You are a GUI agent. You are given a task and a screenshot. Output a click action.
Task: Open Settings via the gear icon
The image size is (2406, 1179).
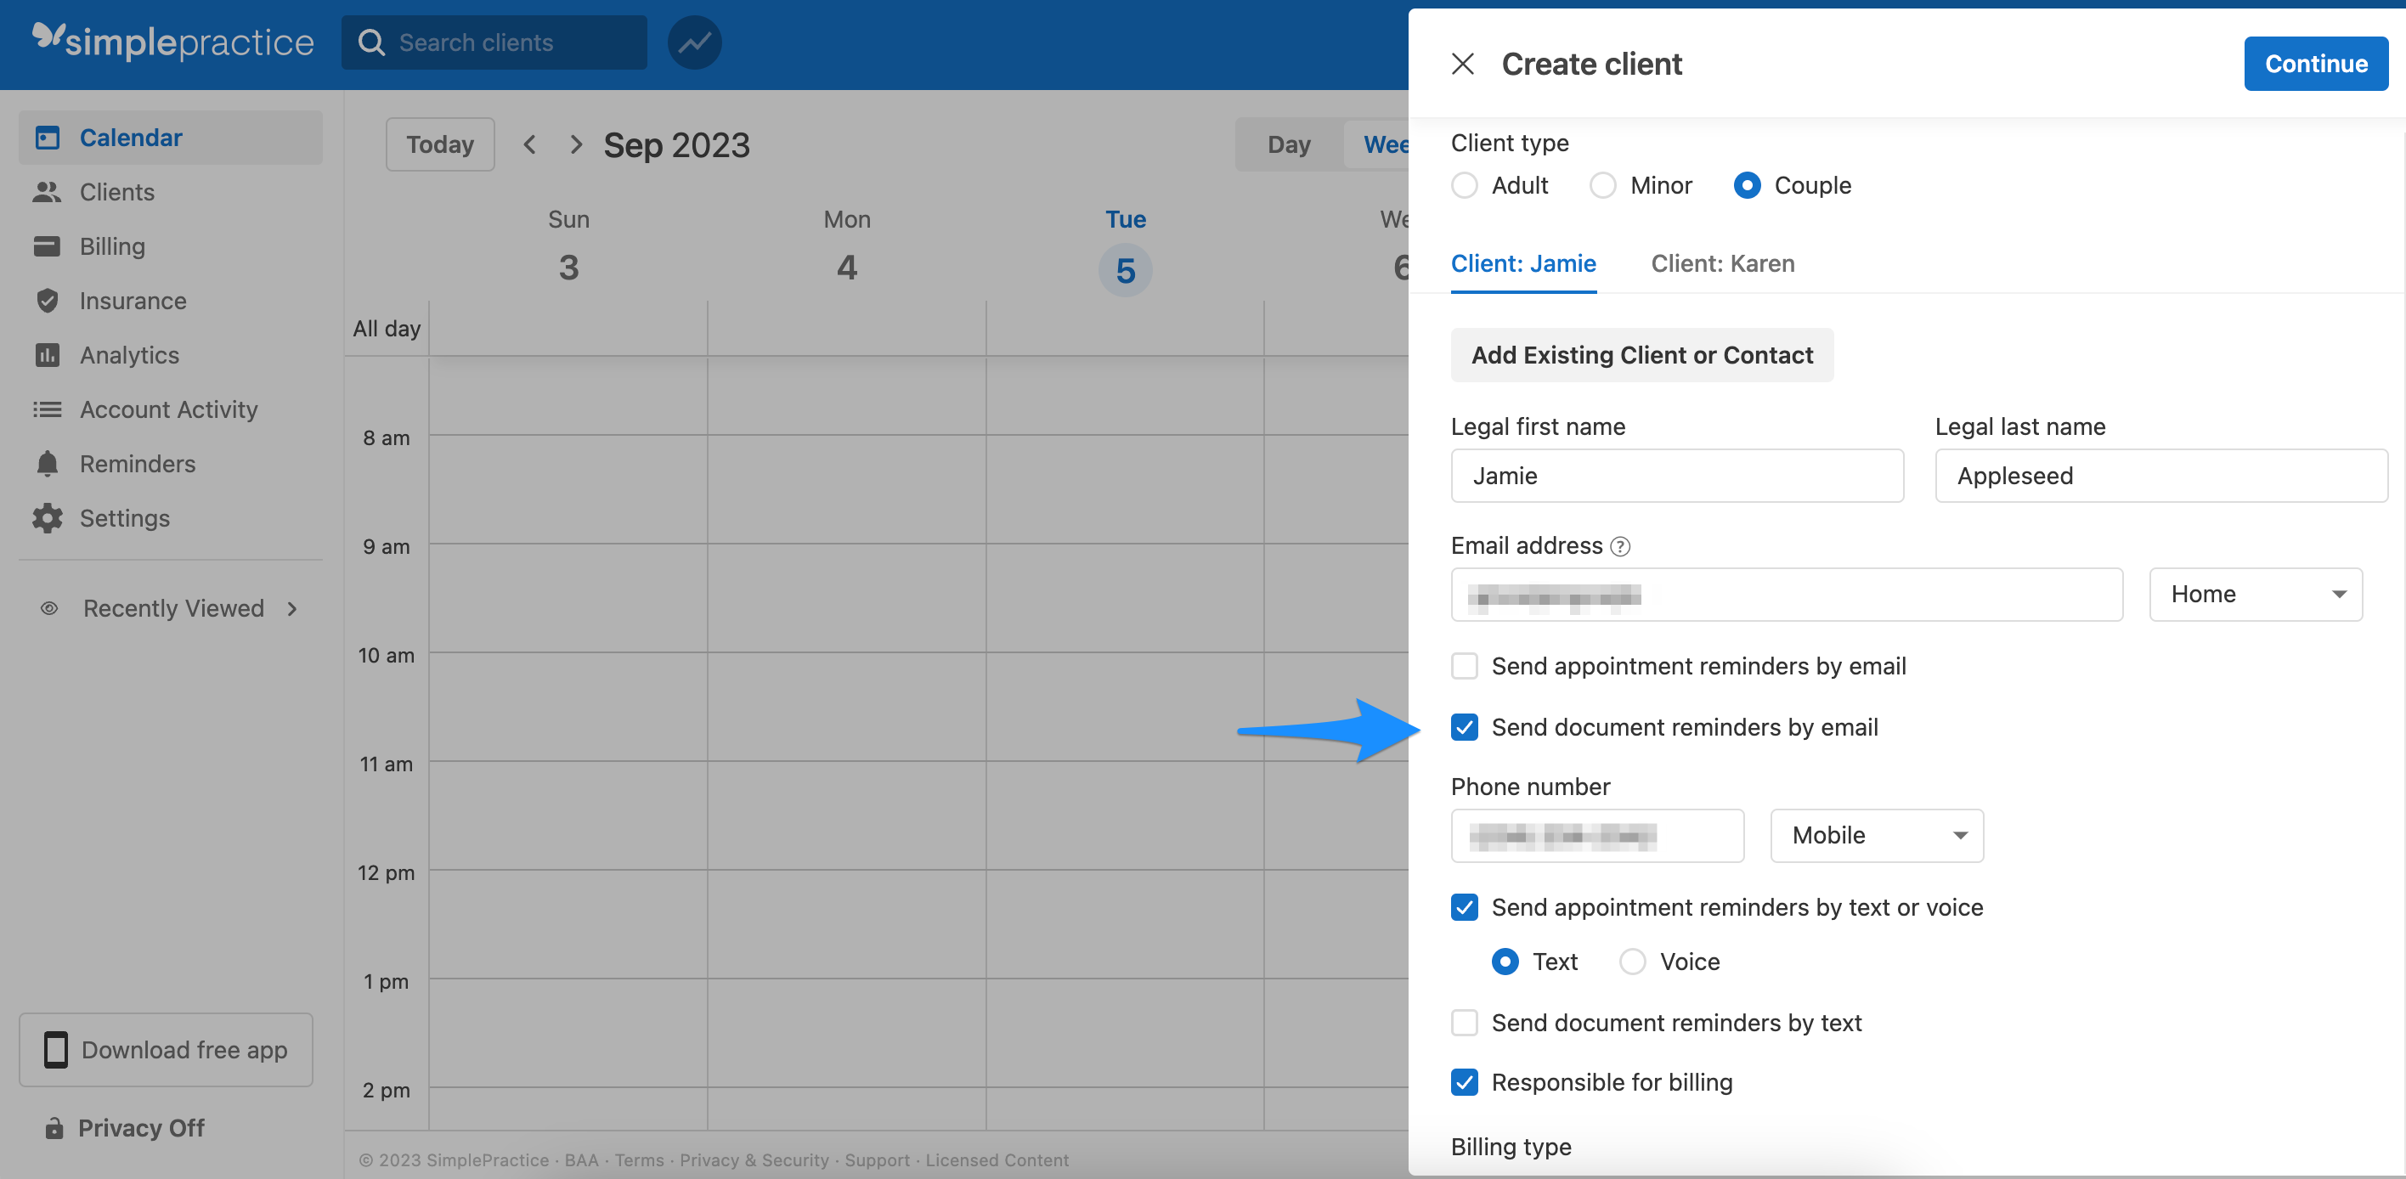pyautogui.click(x=124, y=517)
